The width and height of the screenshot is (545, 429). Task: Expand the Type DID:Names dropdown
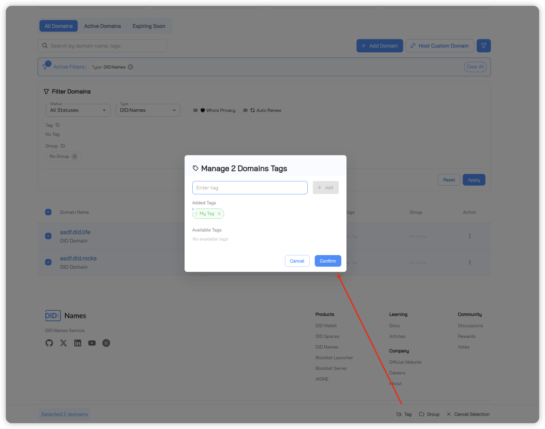coord(148,110)
